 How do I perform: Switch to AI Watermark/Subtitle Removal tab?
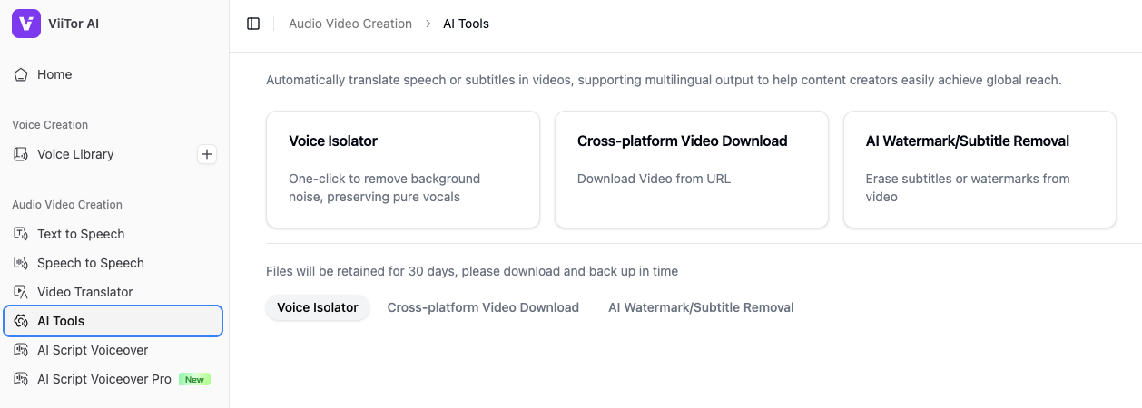pyautogui.click(x=701, y=307)
